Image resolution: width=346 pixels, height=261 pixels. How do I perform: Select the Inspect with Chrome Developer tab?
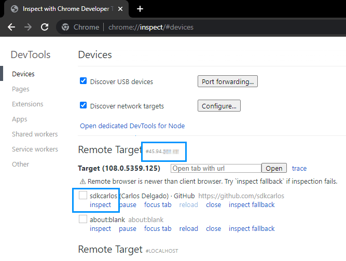(65, 9)
